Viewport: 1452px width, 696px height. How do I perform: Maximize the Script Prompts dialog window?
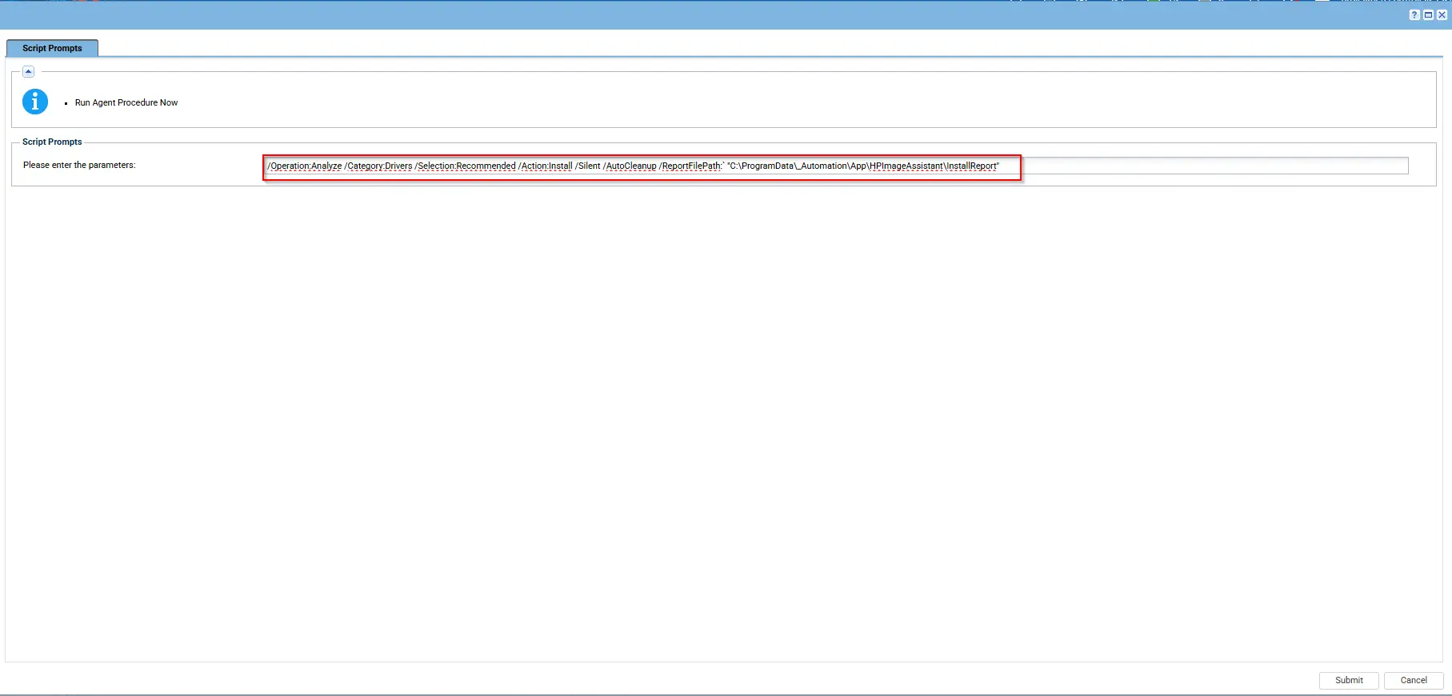1428,14
